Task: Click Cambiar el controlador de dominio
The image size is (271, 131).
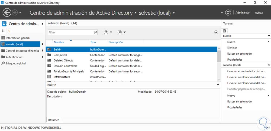Action: point(246,71)
